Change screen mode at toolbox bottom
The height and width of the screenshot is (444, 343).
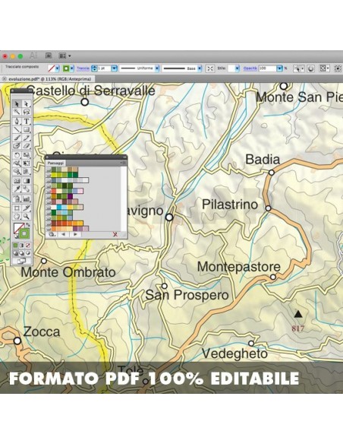[21, 261]
